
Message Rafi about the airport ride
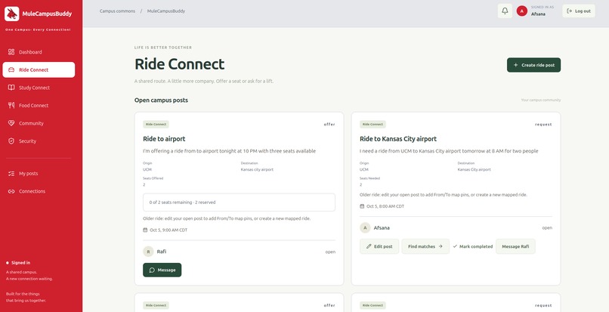(162, 270)
